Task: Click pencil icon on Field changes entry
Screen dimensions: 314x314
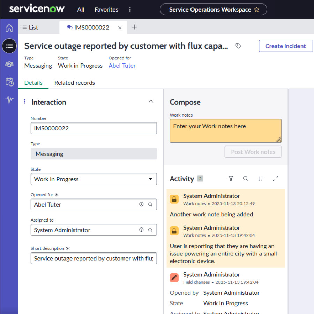Action: [174, 278]
